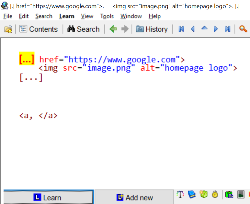
Task: Click the binoculars Search toolbar button
Action: (83, 29)
